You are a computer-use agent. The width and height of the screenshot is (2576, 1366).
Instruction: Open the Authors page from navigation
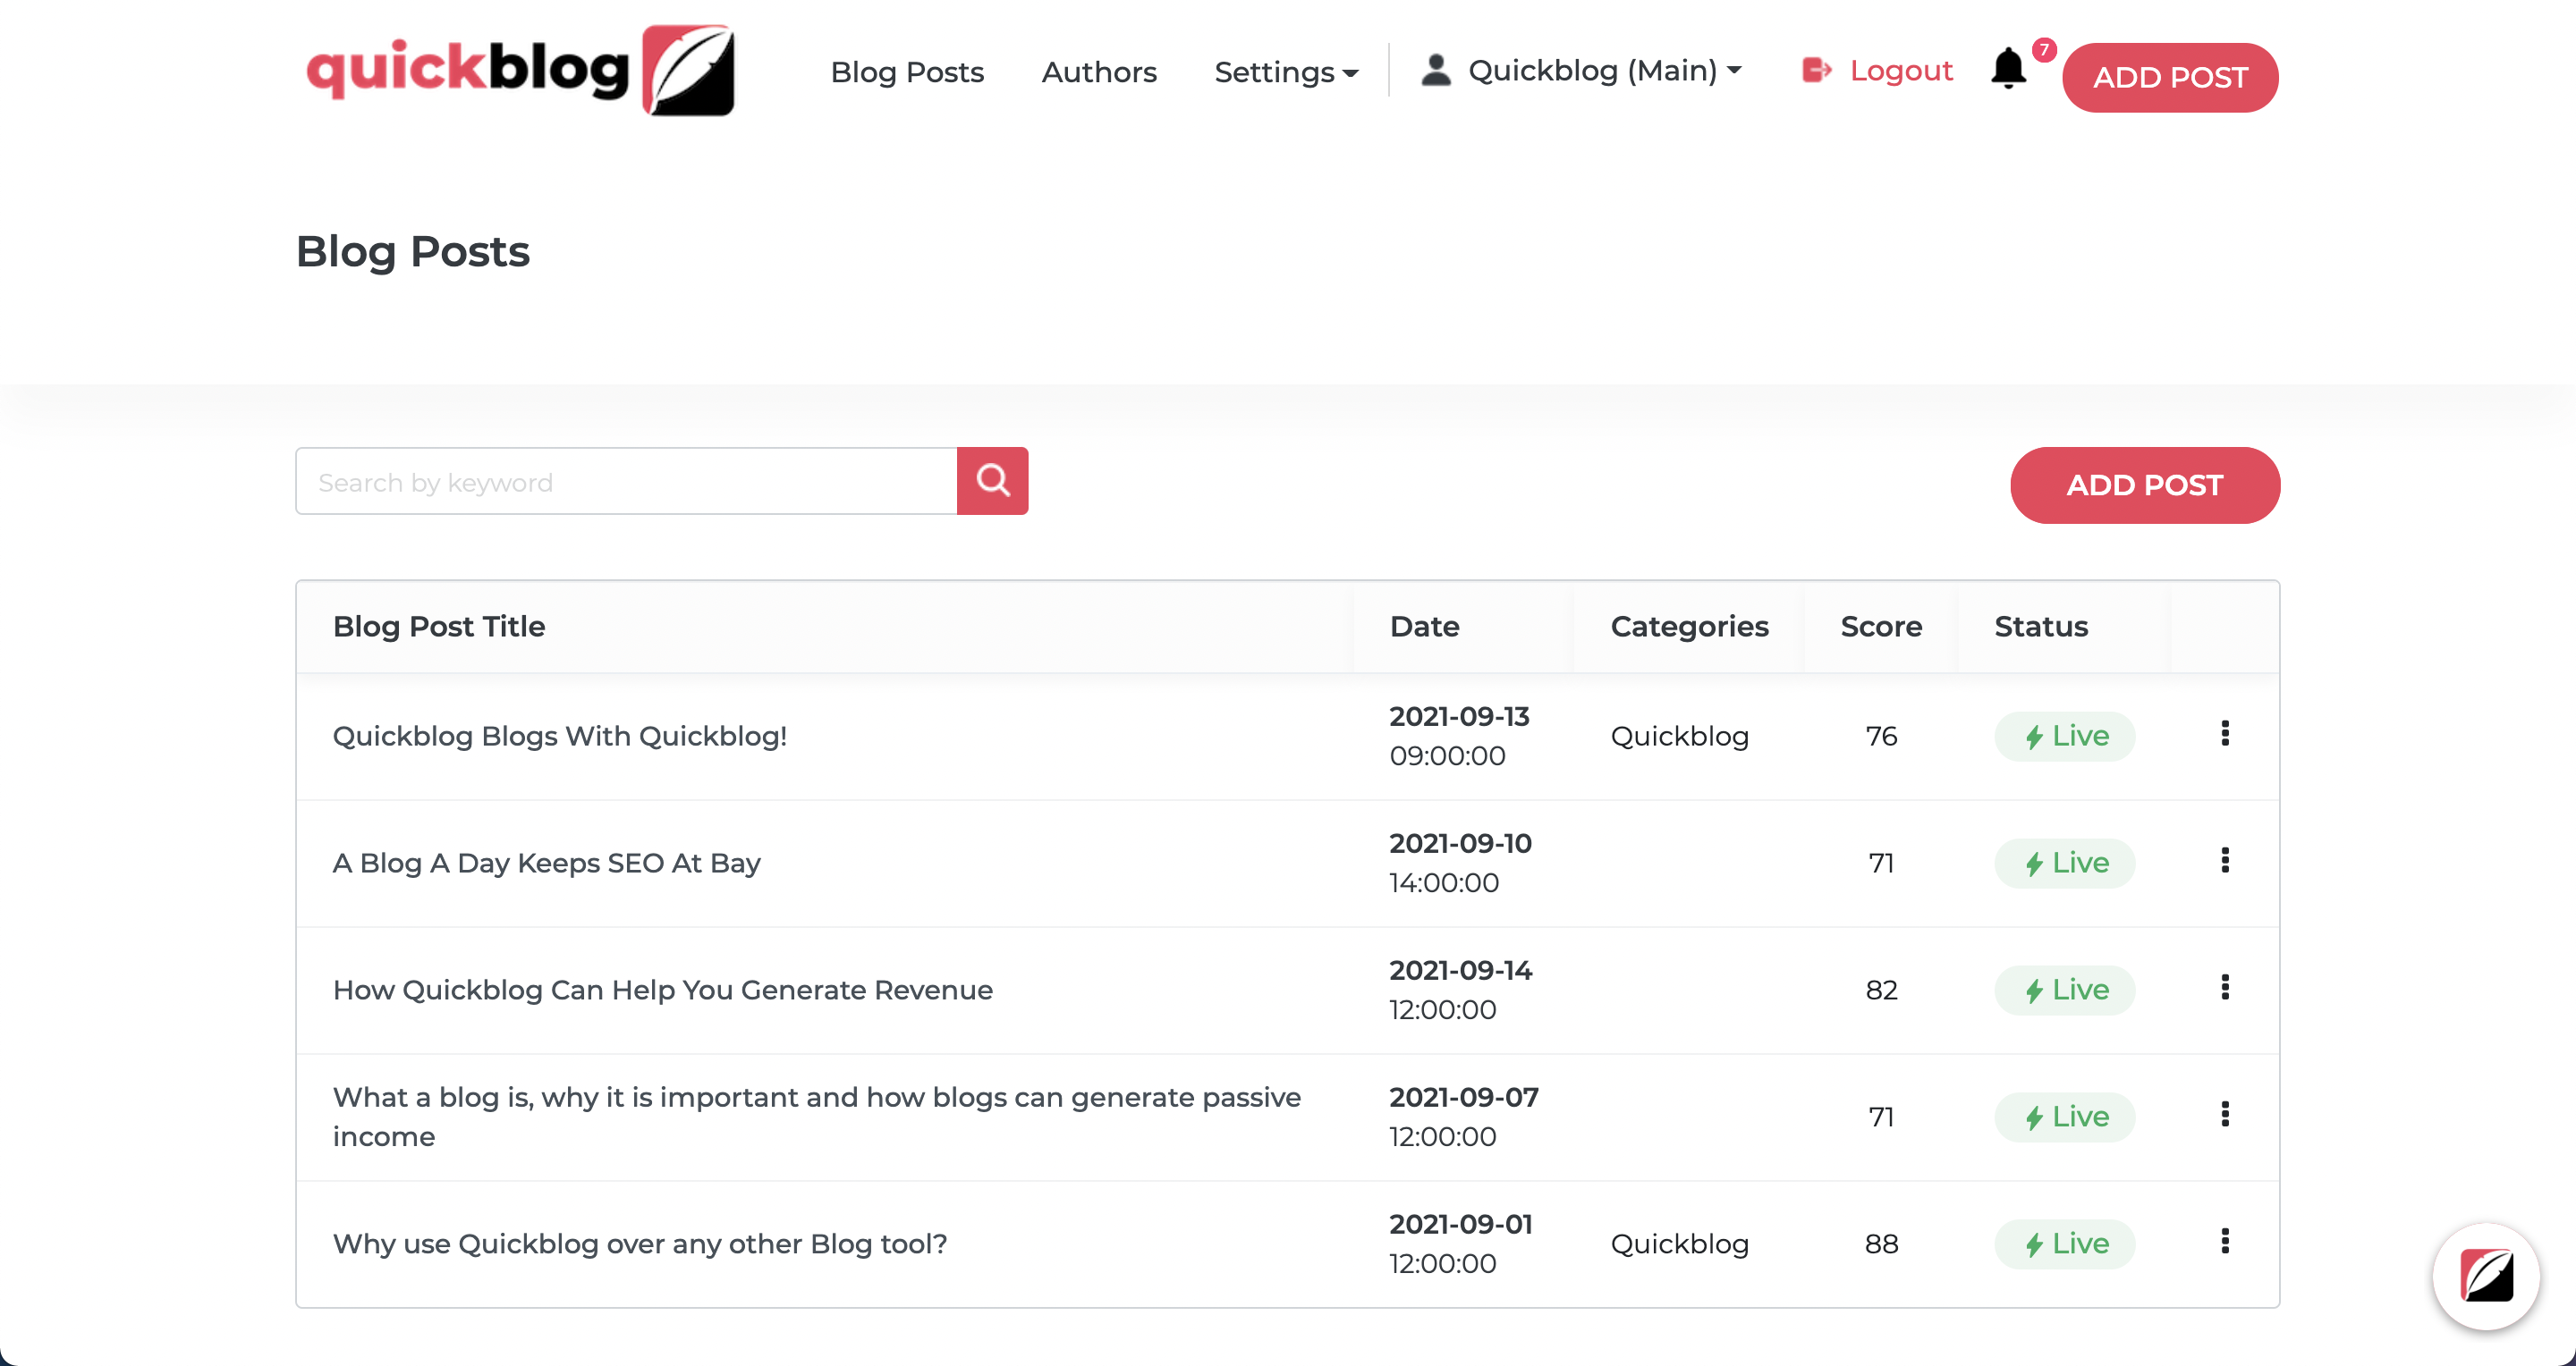click(1099, 72)
